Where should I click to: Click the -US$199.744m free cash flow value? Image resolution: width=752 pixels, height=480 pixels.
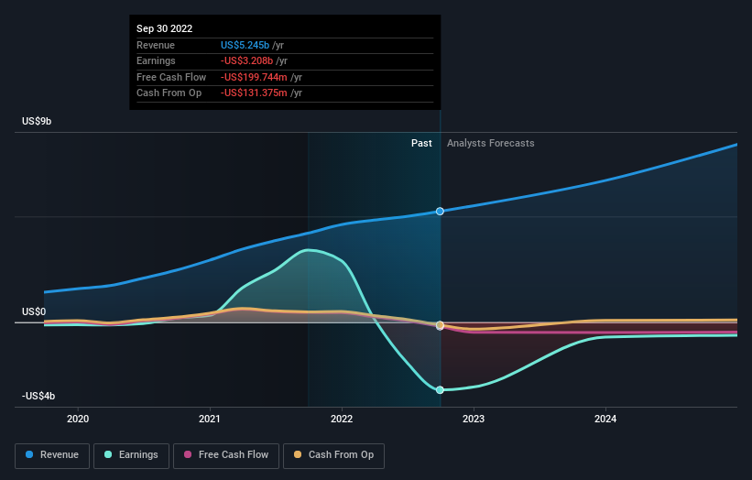pyautogui.click(x=254, y=77)
